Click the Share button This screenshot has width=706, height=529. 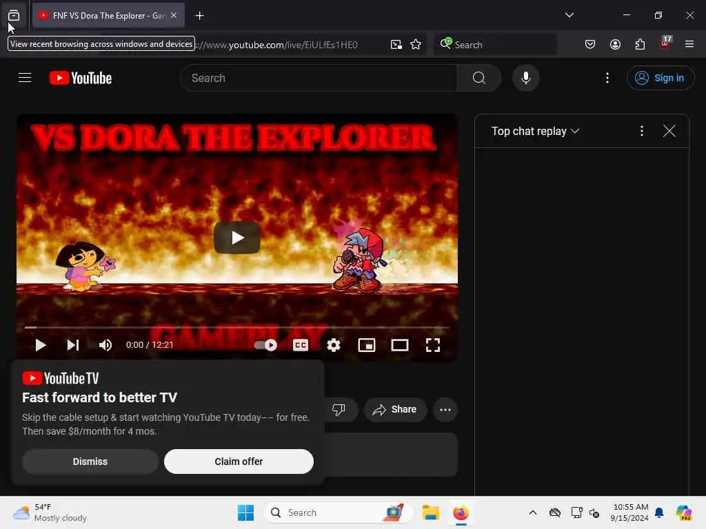[395, 409]
